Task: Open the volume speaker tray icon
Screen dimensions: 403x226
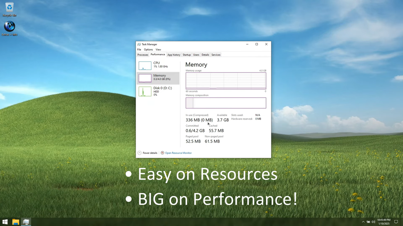Action: [x=373, y=222]
